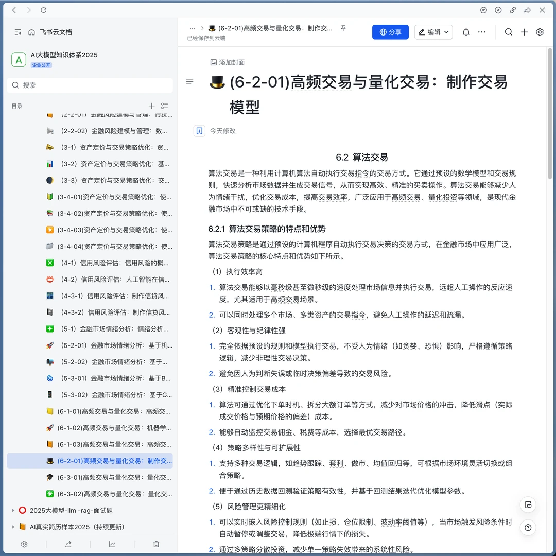556x556 pixels.
Task: Toggle the document outline icon beside the title
Action: click(190, 81)
